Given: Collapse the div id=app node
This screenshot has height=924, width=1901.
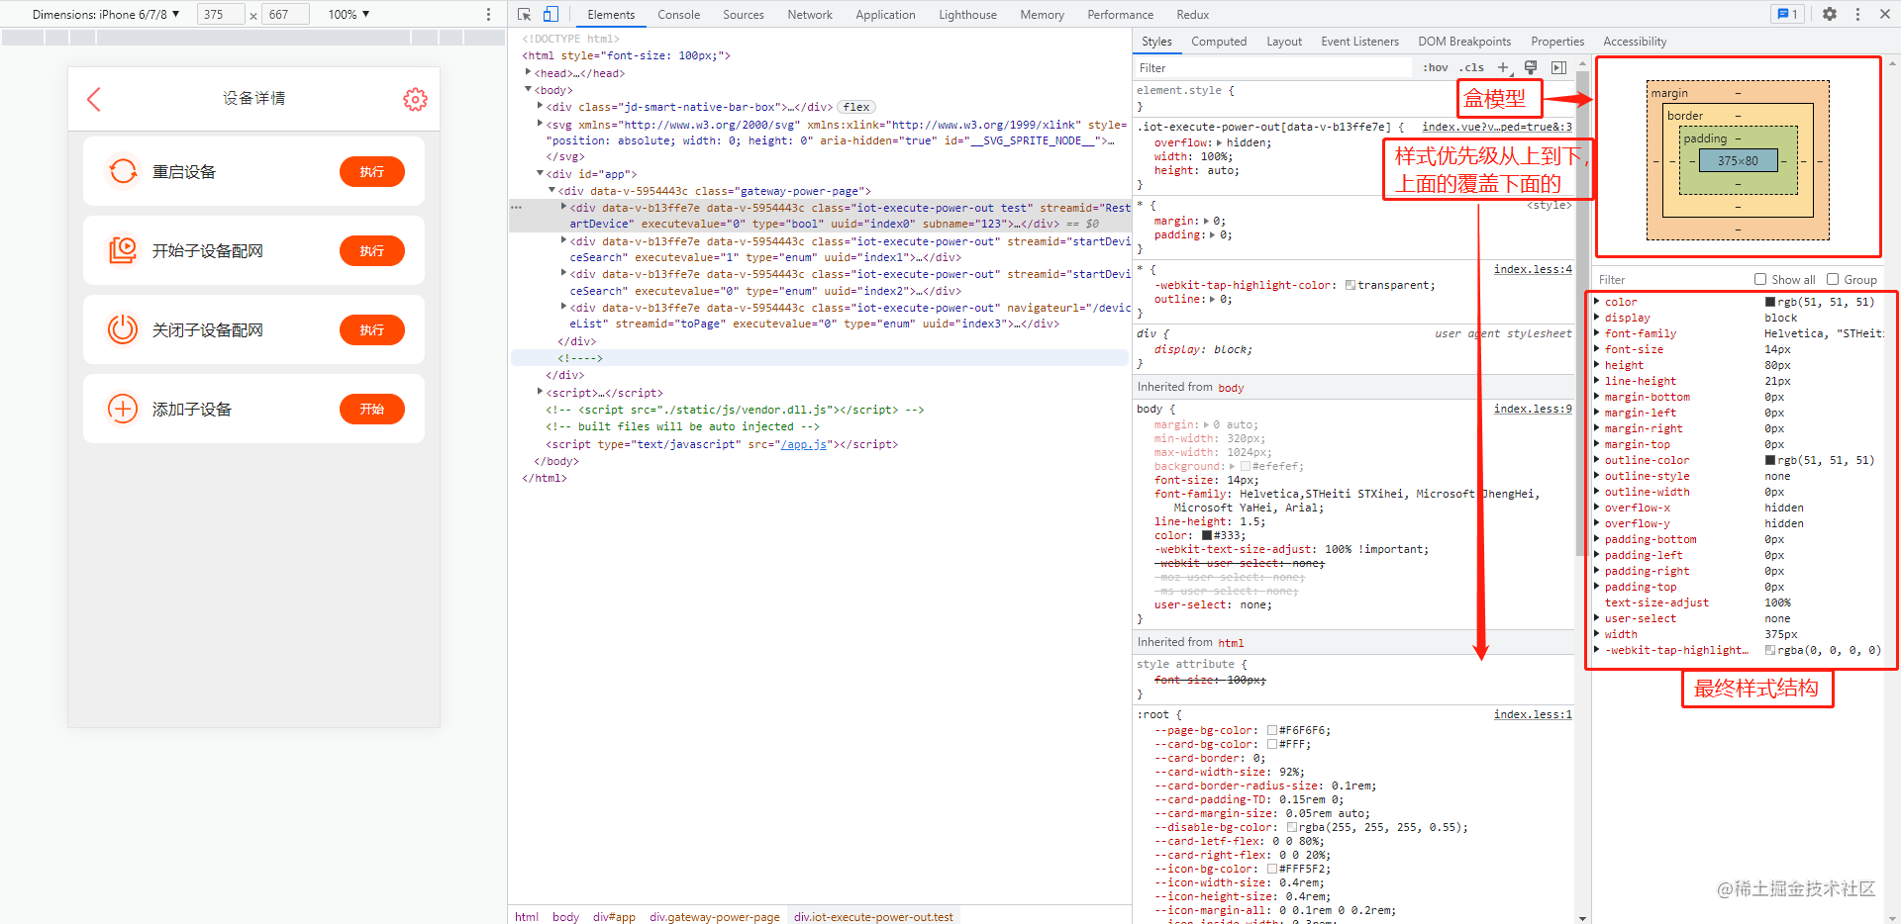Looking at the screenshot, I should pyautogui.click(x=540, y=173).
